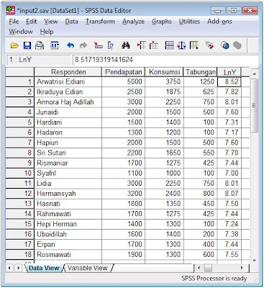
Task: Click the Weight Cases scale icon
Action: (181, 45)
